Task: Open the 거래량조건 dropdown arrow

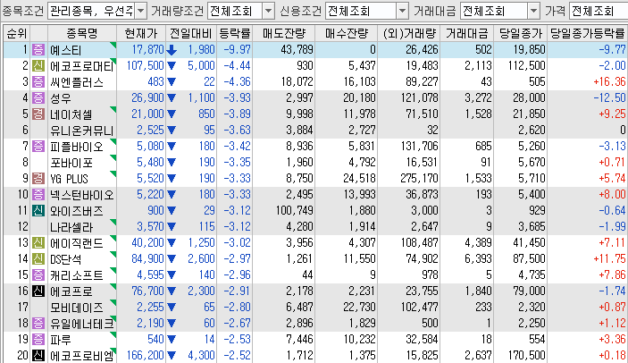Action: 268,11
